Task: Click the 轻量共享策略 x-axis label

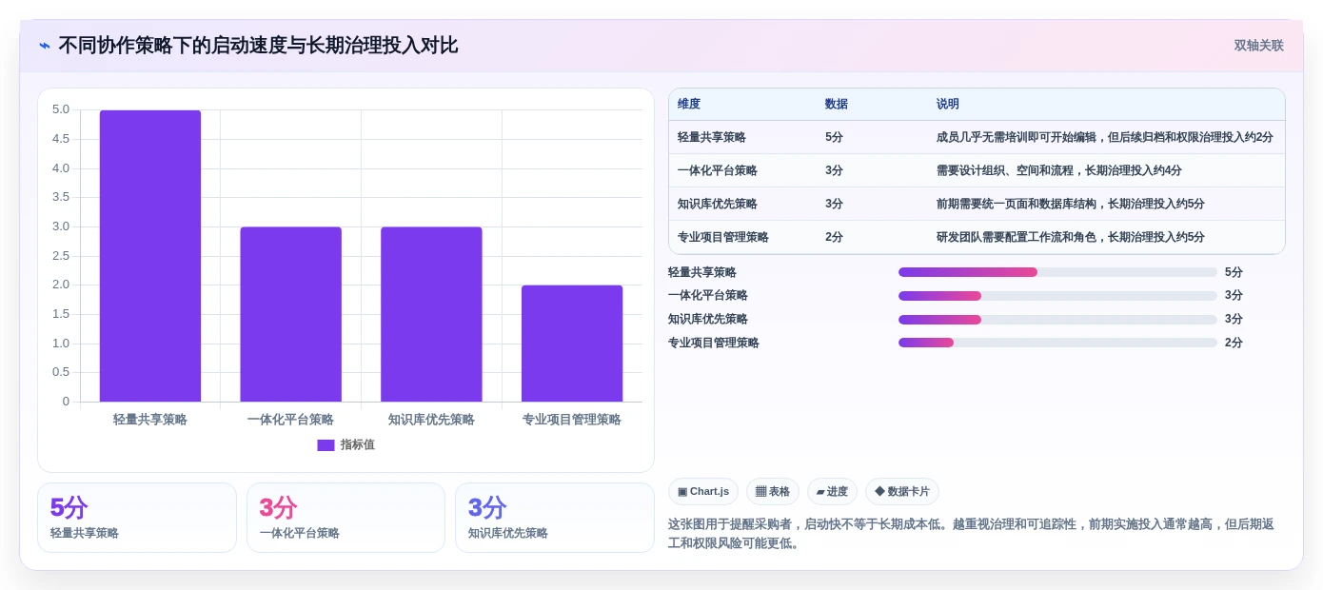Action: pyautogui.click(x=150, y=420)
